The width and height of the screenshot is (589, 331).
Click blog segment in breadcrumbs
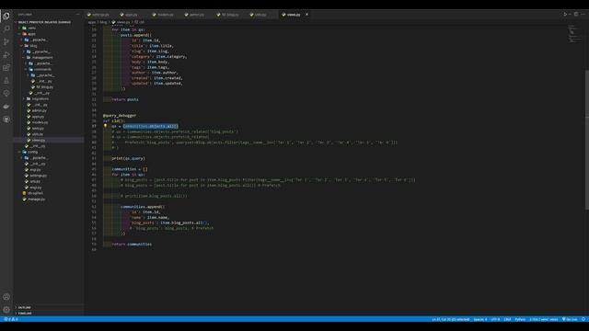[x=103, y=22]
